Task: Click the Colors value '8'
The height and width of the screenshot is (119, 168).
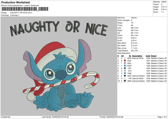Action: click(162, 4)
